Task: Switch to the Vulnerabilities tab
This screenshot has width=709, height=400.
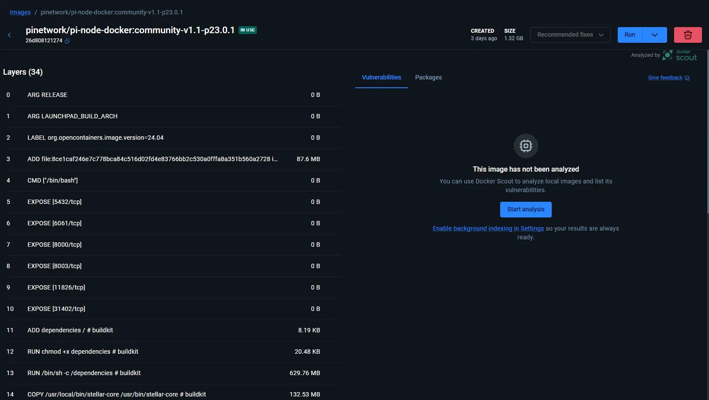Action: tap(381, 78)
